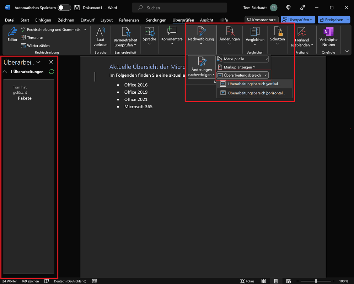Switch to the Zeichnen tab
354x284 pixels.
click(x=66, y=20)
